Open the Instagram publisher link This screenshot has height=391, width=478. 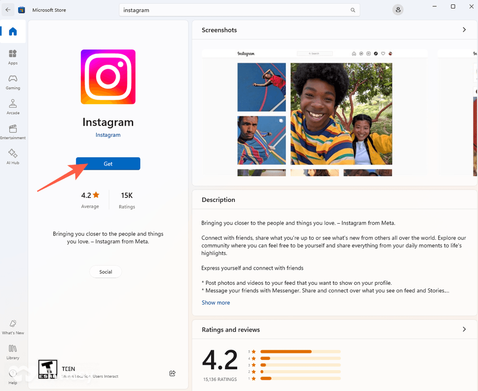pos(108,135)
